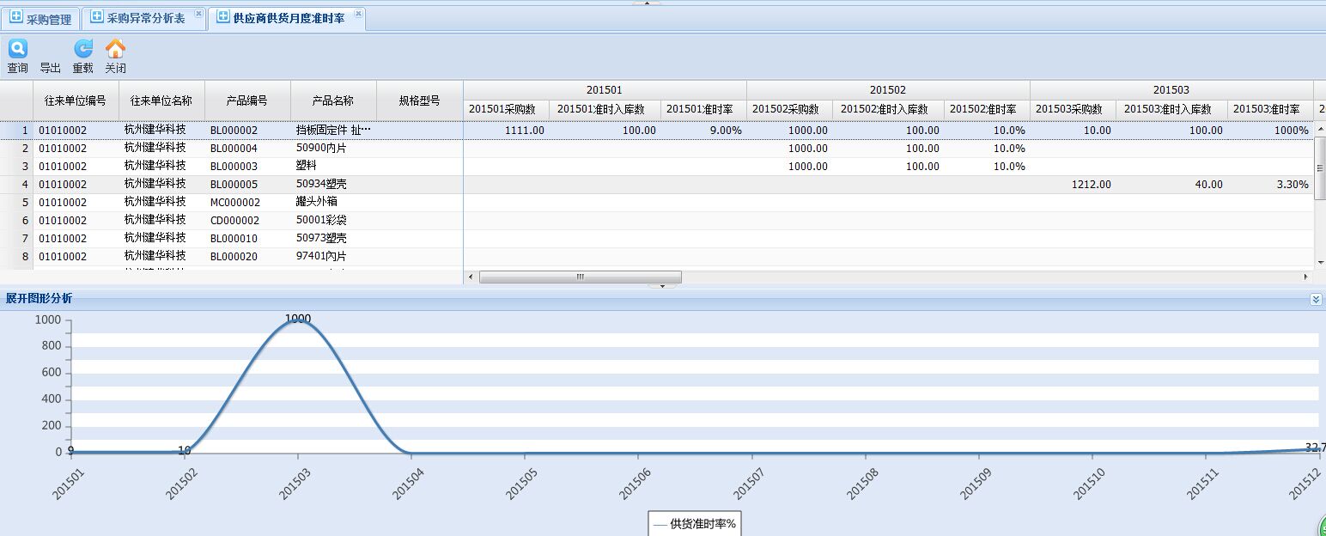
Task: Collapse the 展开图形分析 chart panel
Action: (x=1316, y=299)
